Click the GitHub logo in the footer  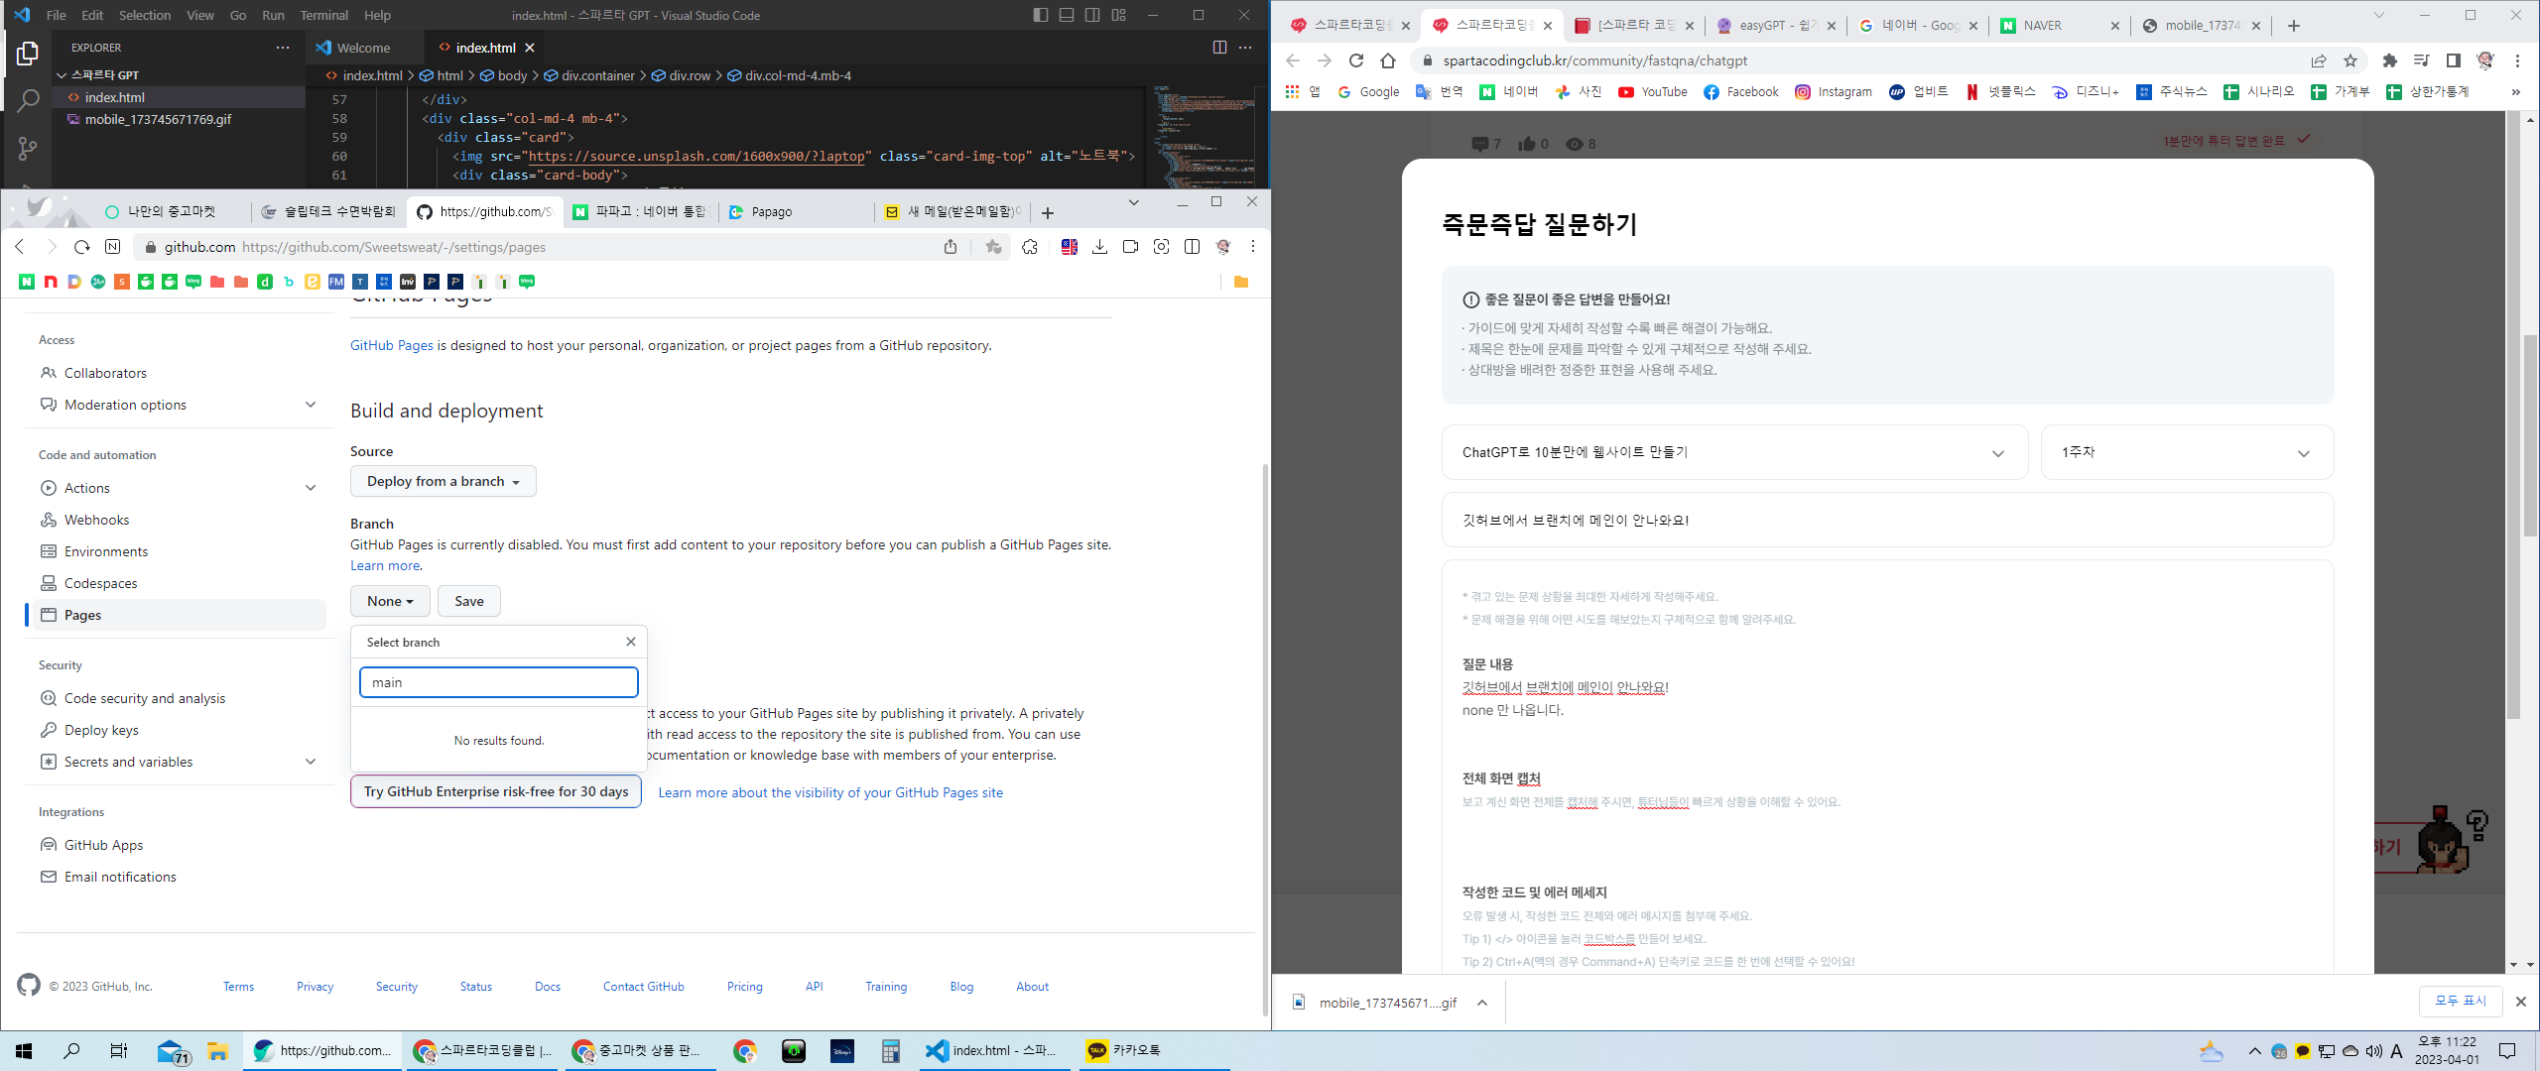pyautogui.click(x=29, y=986)
